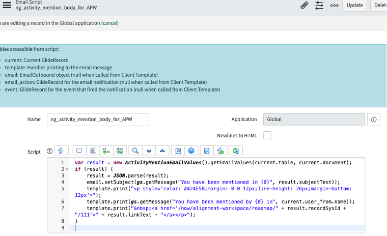Click line number 1 in the gutter
The image size is (387, 236).
63,163
